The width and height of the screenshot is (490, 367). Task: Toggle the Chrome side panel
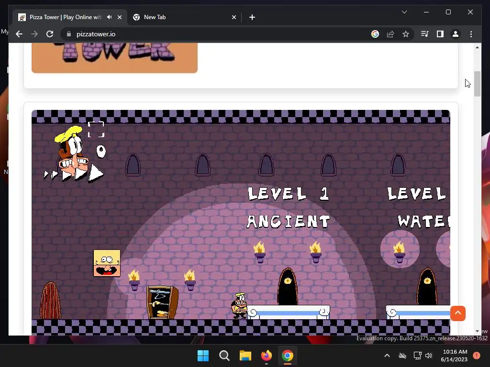440,34
